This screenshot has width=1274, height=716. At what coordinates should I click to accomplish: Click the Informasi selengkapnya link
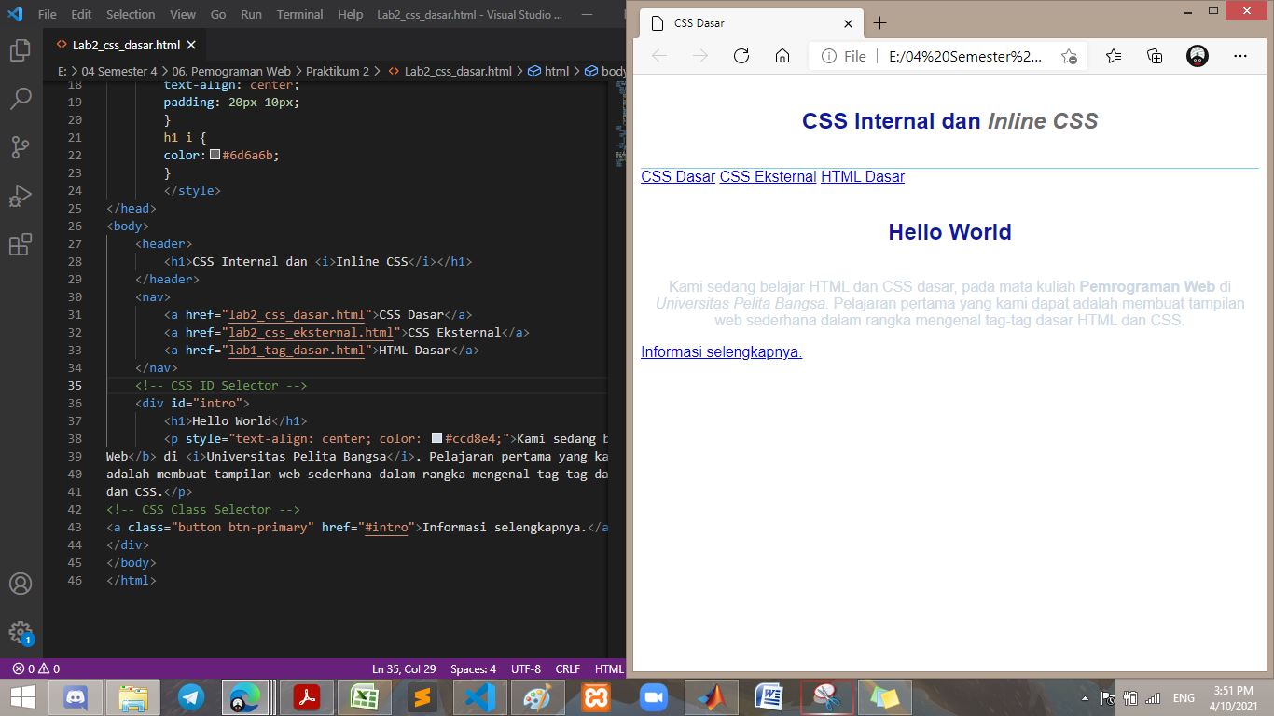pyautogui.click(x=721, y=352)
